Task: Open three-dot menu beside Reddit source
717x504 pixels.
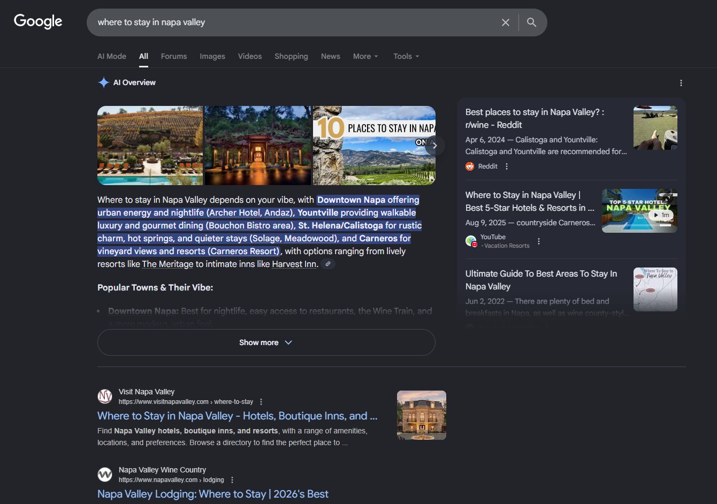Action: pos(507,166)
